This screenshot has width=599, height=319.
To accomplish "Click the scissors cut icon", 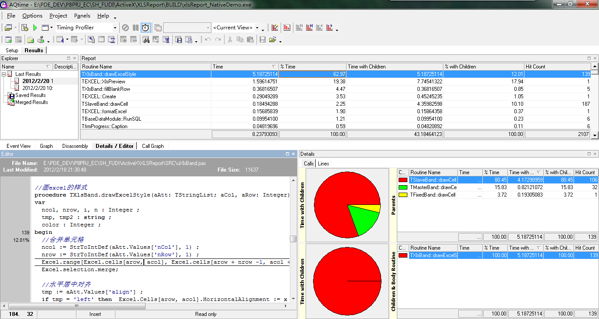I will [x=229, y=39].
